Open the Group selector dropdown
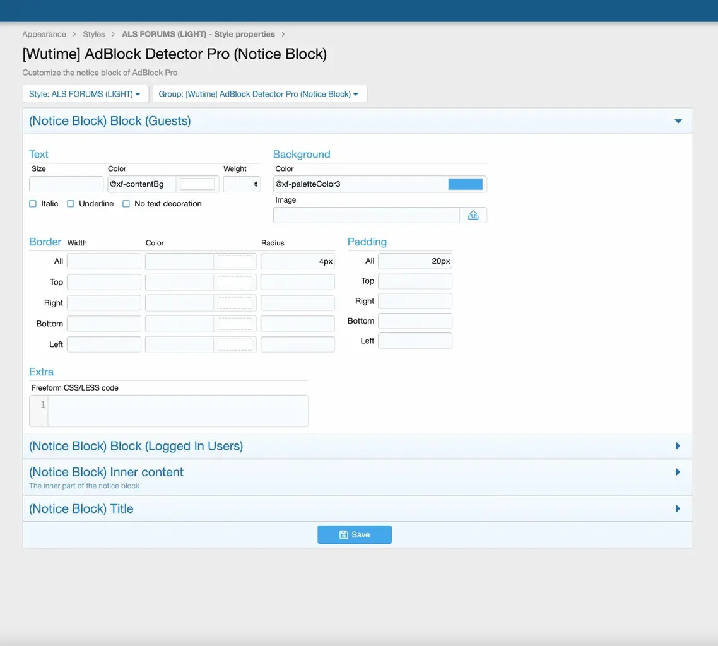 coord(259,94)
